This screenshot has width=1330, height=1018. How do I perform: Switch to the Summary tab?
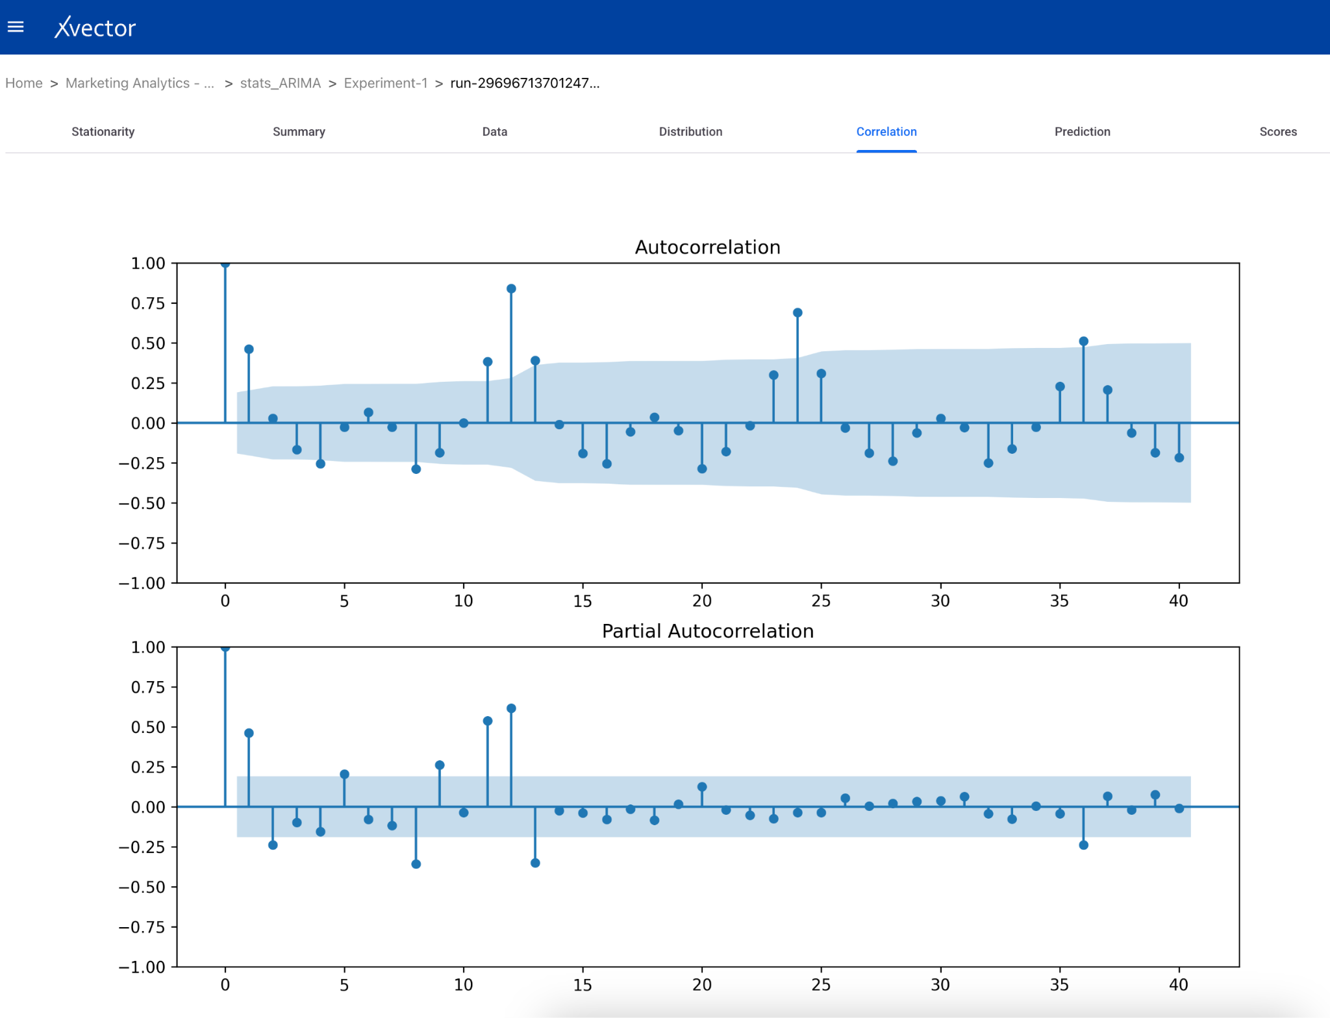coord(299,132)
